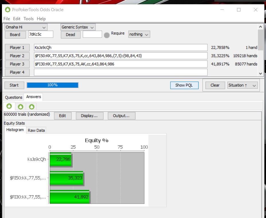The height and width of the screenshot is (218, 266).
Task: Select the Raw Data tab
Action: [36, 130]
